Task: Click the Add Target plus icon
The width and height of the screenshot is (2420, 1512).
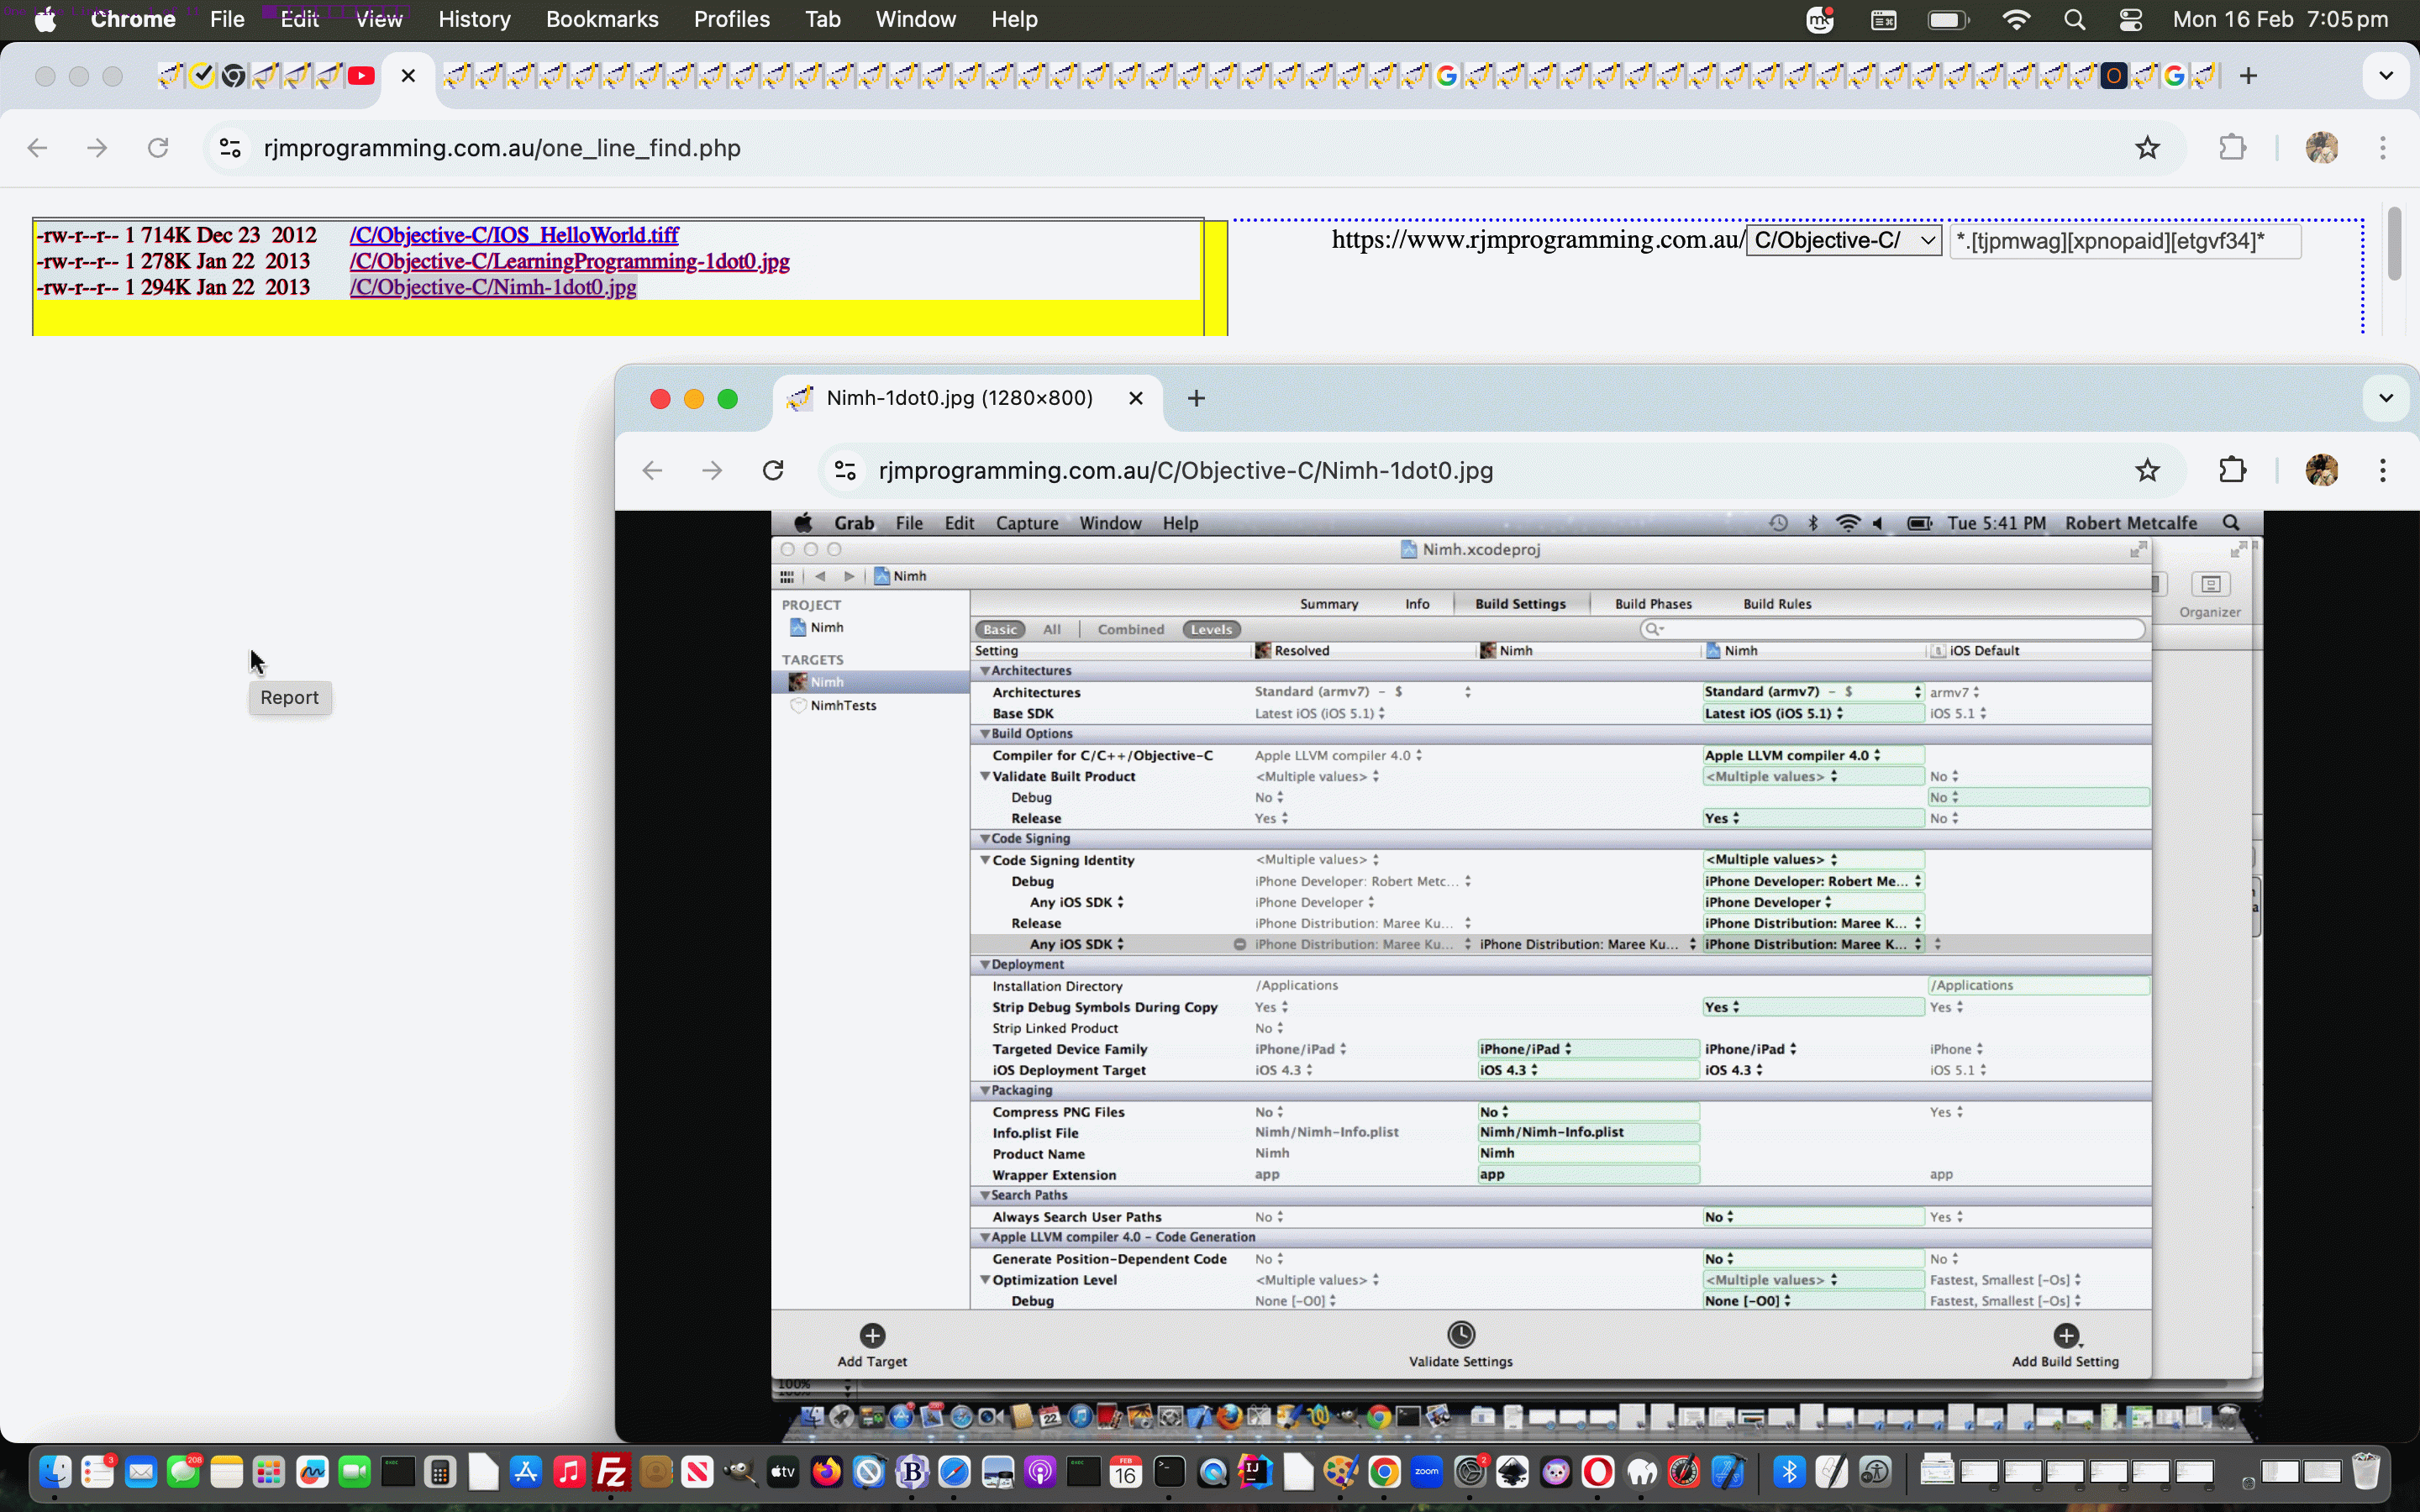Action: pos(871,1335)
